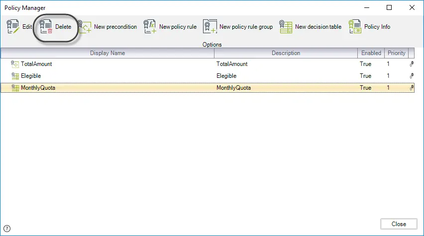Click the New policy rule group icon
Screen dimensions: 424x236
point(210,26)
